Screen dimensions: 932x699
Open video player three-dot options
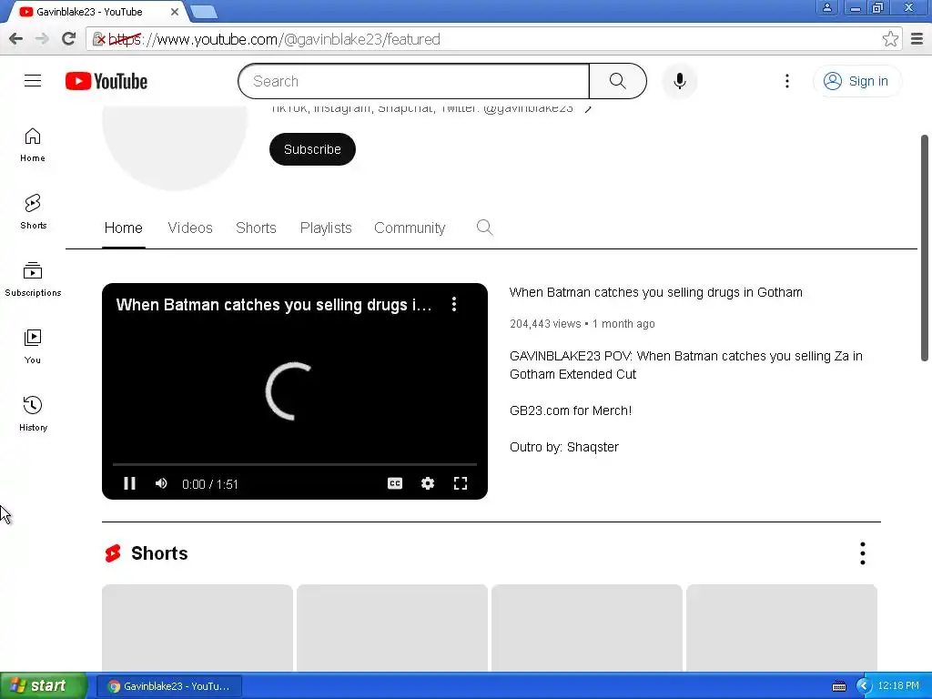[454, 304]
